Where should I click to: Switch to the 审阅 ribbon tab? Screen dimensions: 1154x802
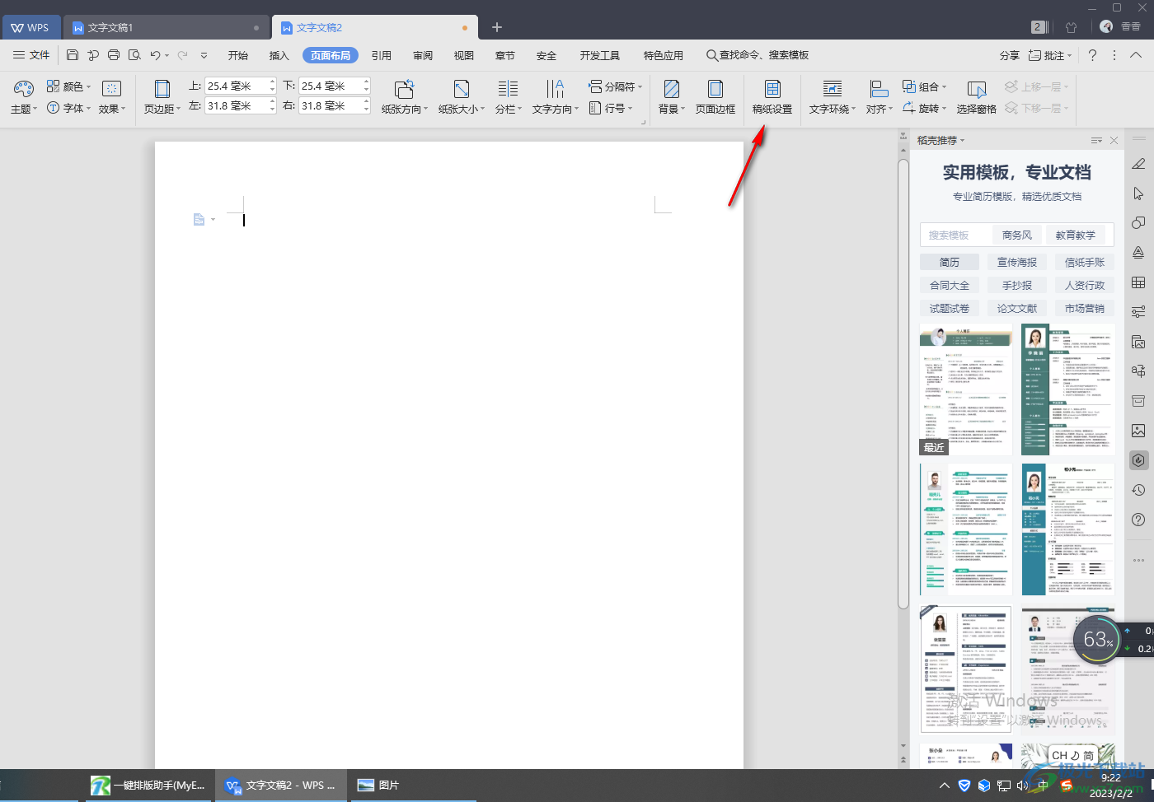coord(423,55)
